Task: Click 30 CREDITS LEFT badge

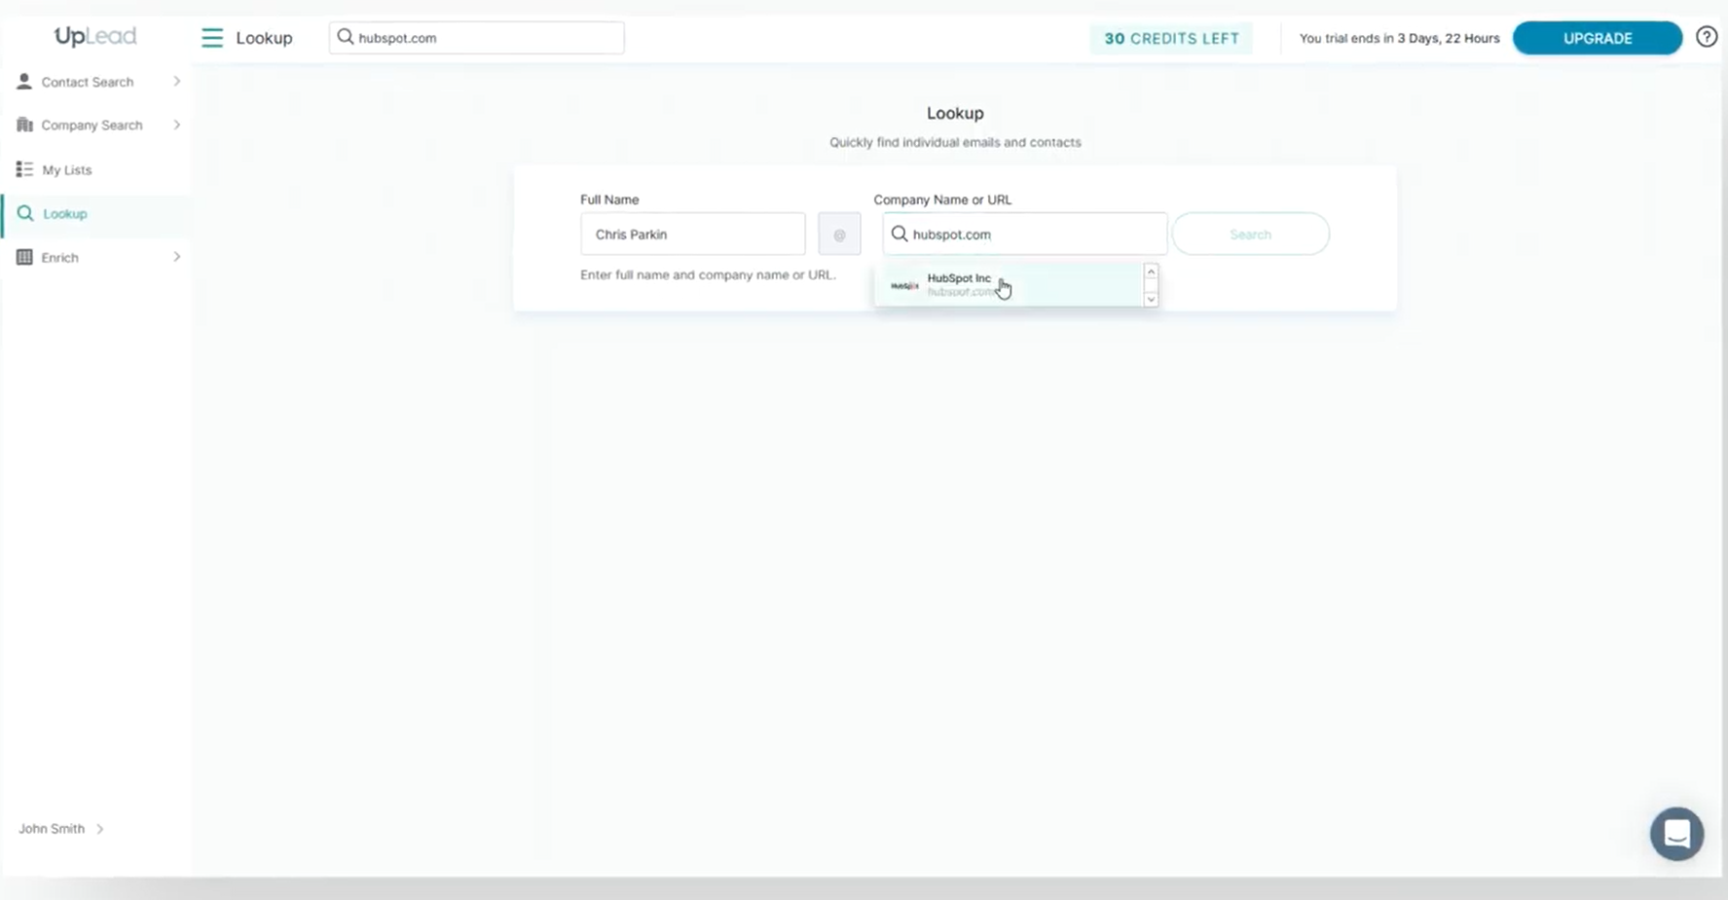Action: pos(1171,39)
